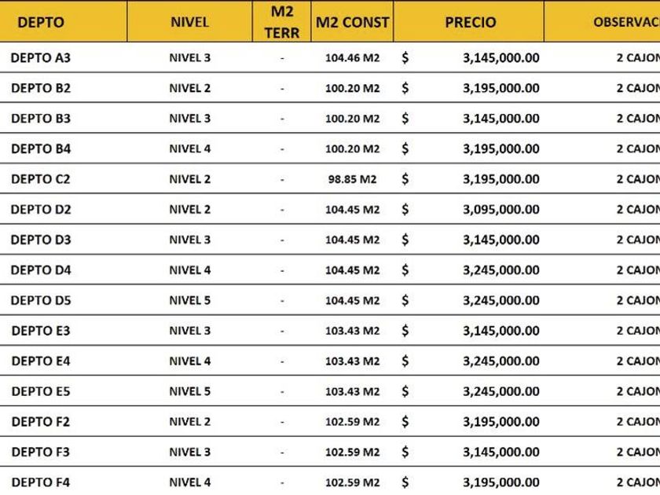Select the DEPTO B2 row label
Image resolution: width=660 pixels, height=495 pixels.
[x=41, y=88]
